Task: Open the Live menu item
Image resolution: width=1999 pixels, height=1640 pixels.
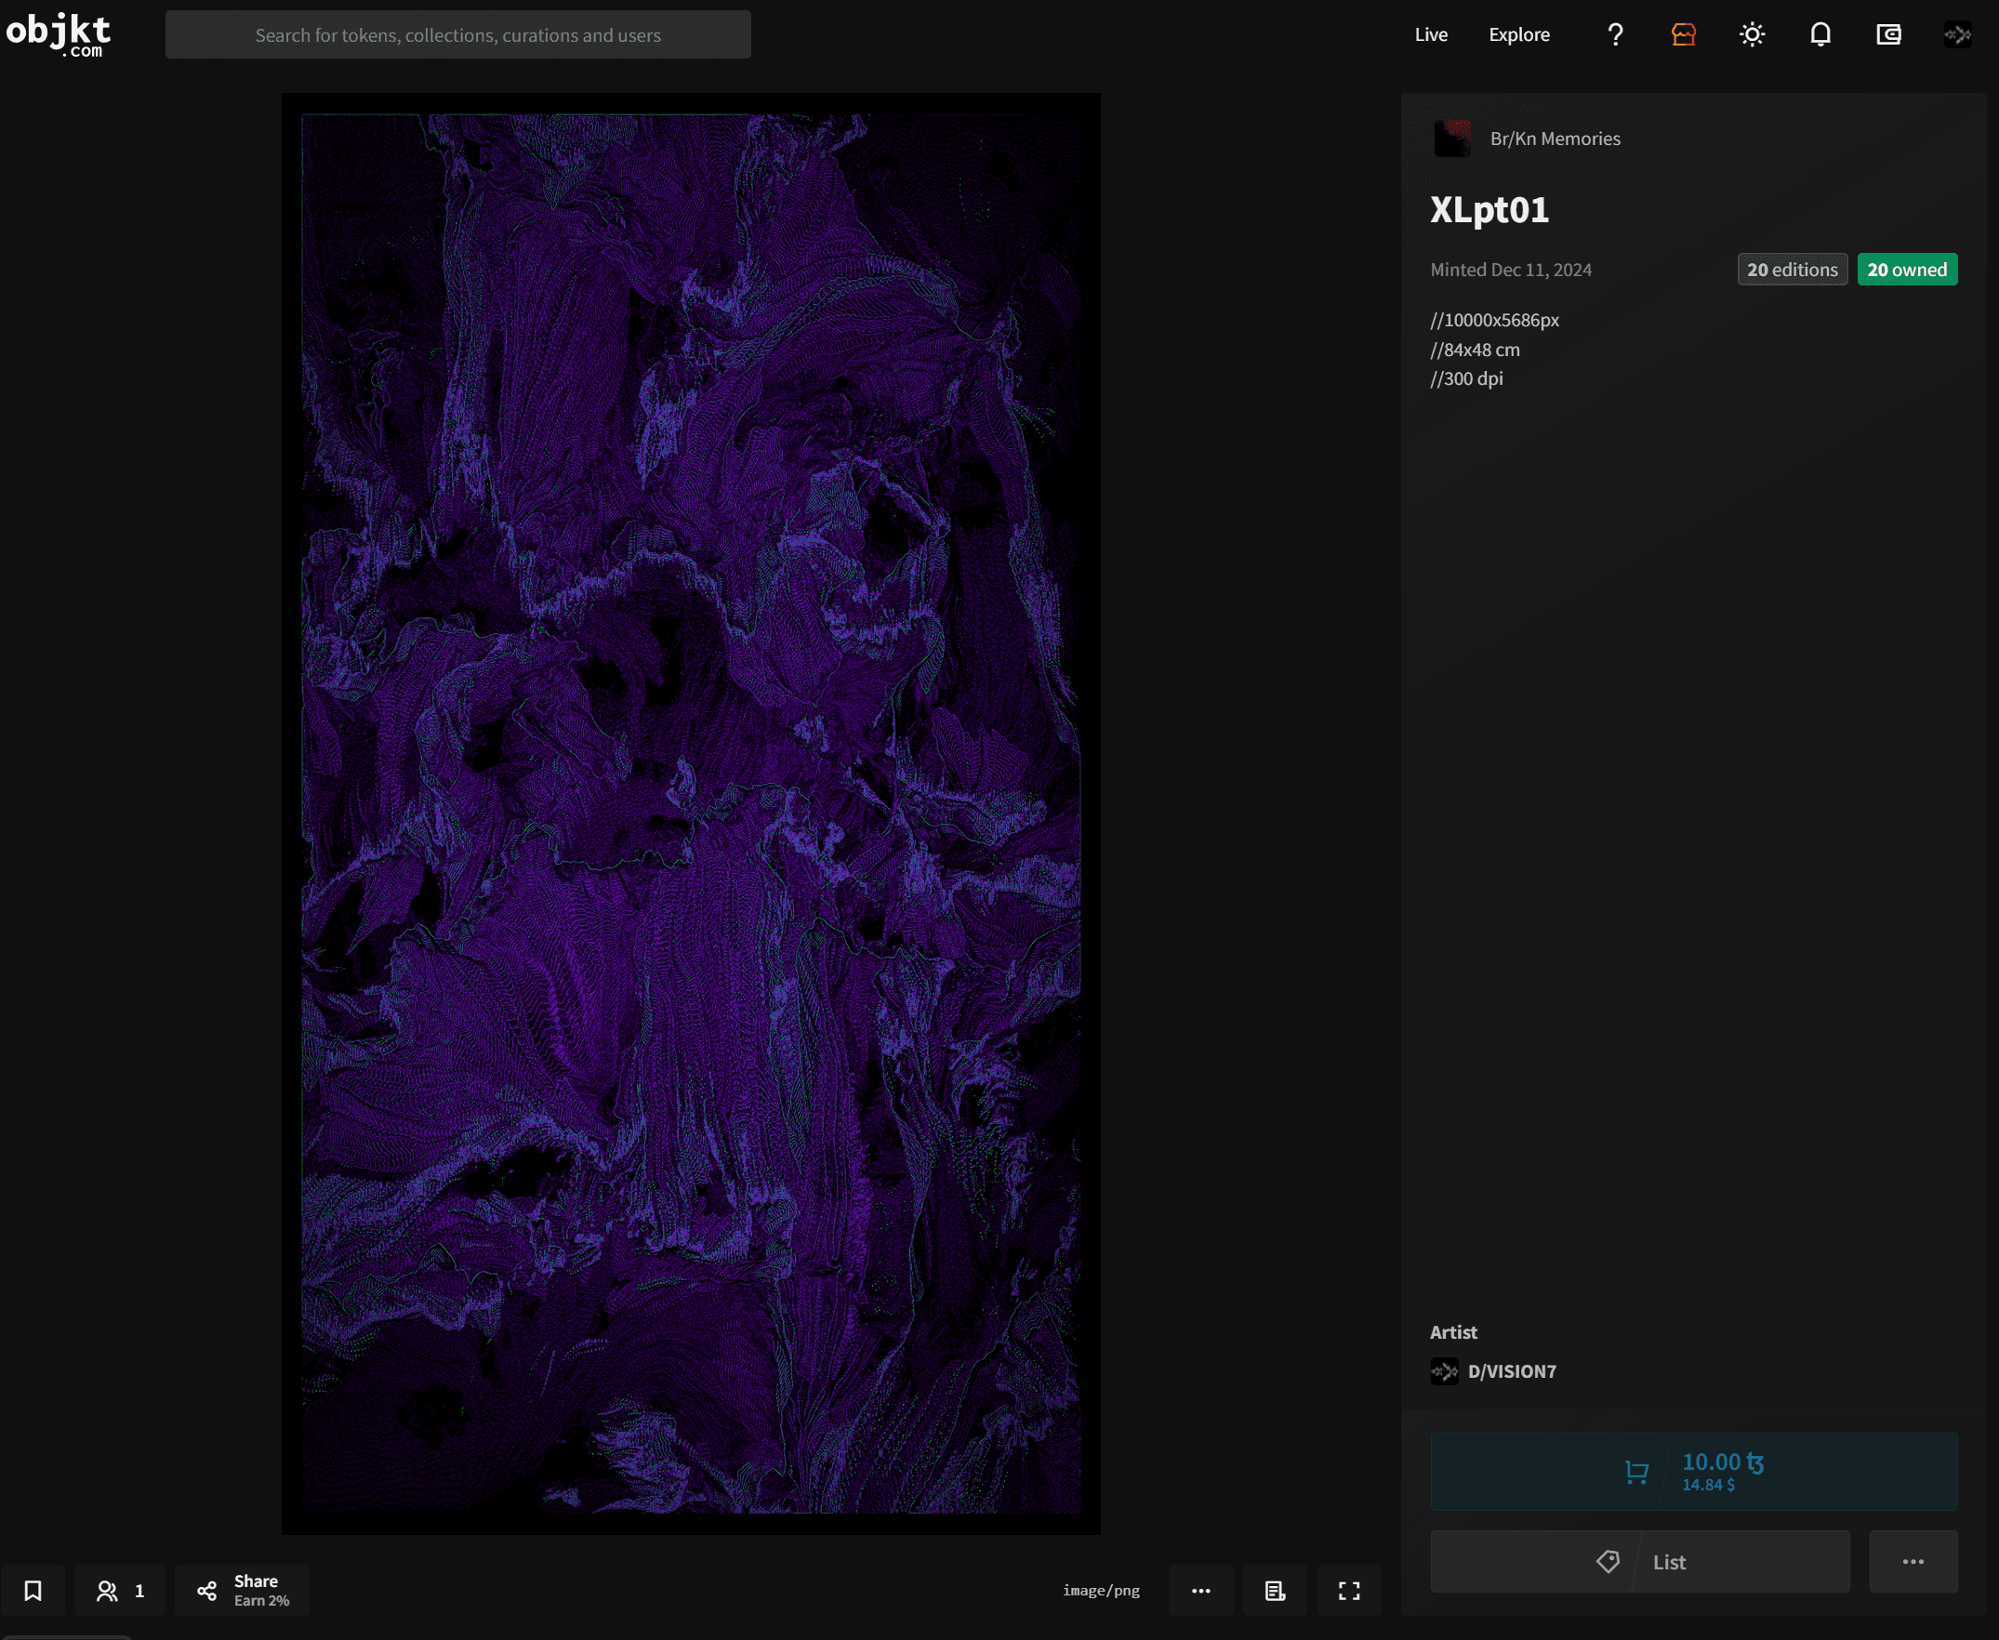Action: pos(1430,35)
